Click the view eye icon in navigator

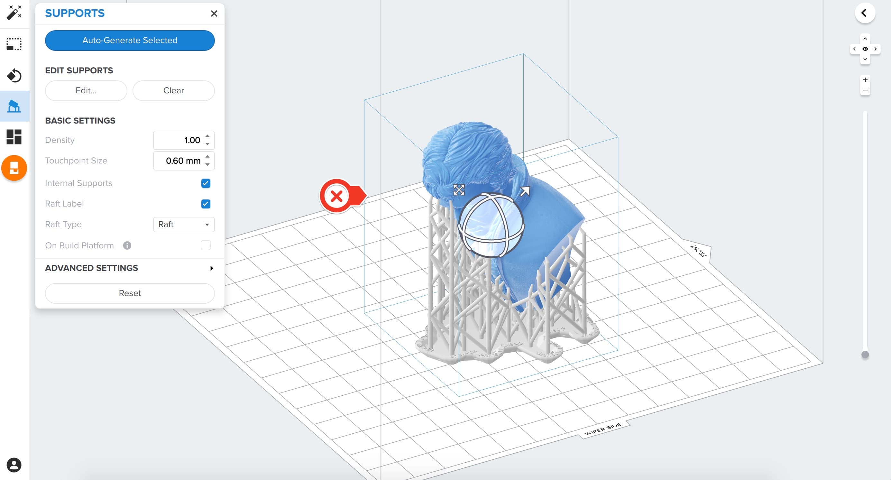click(865, 49)
